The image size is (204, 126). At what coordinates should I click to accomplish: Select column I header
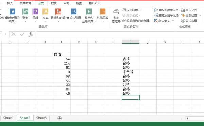[x=131, y=42]
